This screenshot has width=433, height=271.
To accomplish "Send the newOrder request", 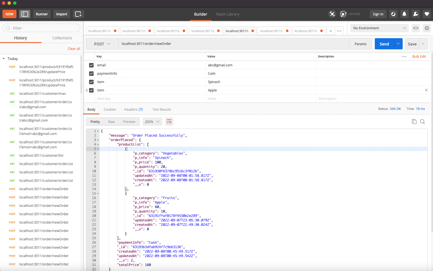I will coord(384,44).
